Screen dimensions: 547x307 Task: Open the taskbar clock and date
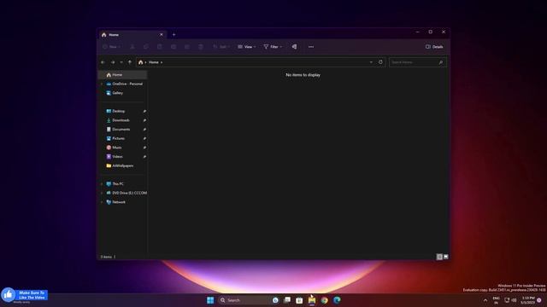pyautogui.click(x=527, y=300)
